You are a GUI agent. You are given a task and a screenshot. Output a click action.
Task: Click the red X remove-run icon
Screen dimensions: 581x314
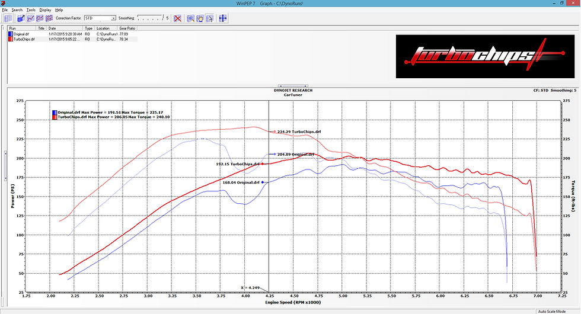(x=177, y=18)
